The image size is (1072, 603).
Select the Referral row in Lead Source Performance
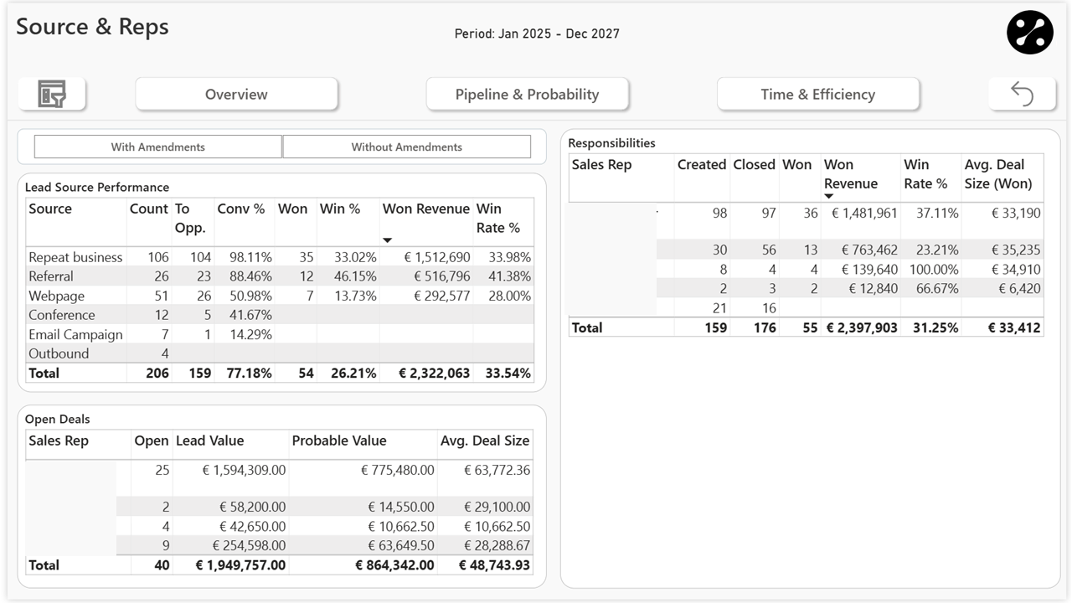click(x=75, y=276)
